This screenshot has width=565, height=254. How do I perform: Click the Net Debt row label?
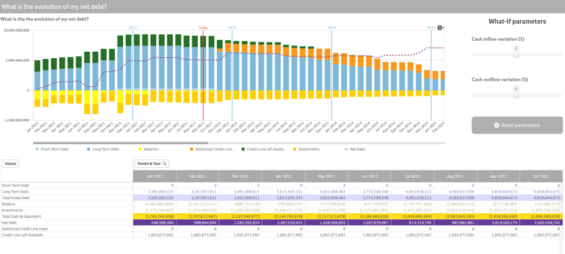point(10,221)
